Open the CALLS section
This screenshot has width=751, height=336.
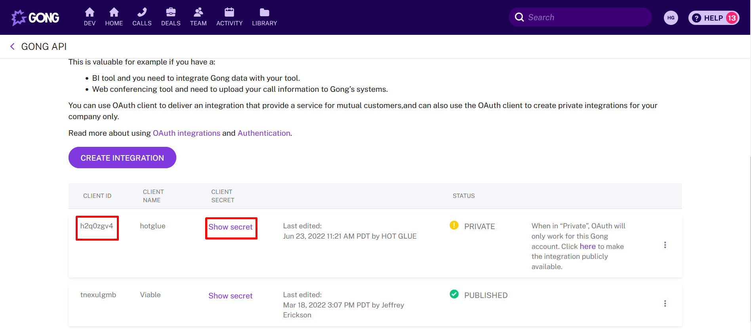[x=142, y=17]
